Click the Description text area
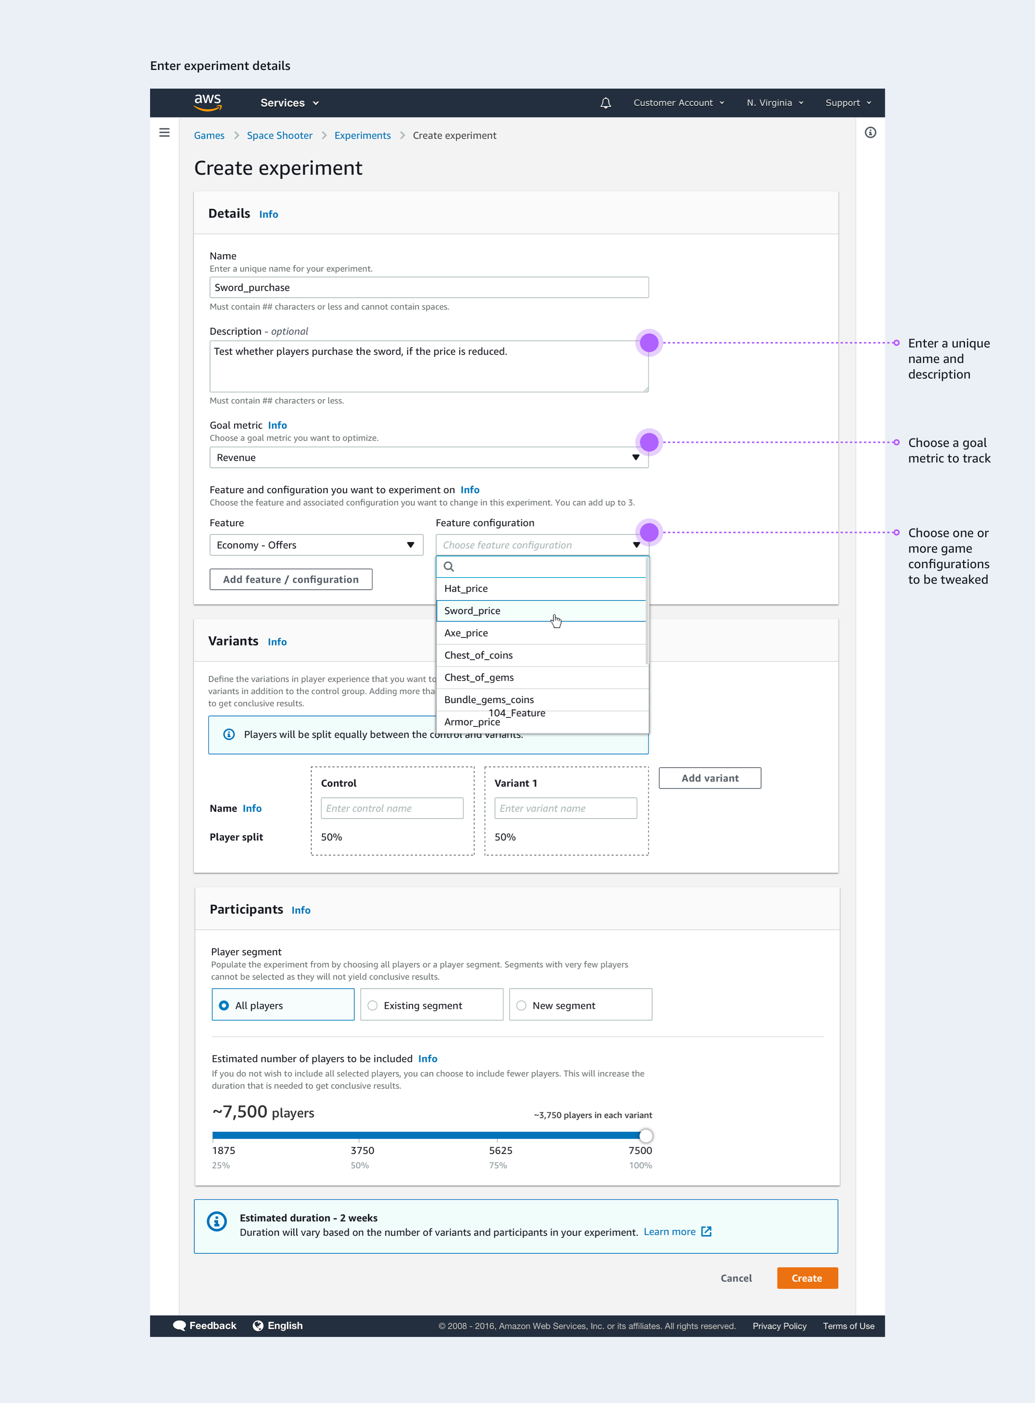Screen dimensions: 1035x1403 (429, 366)
